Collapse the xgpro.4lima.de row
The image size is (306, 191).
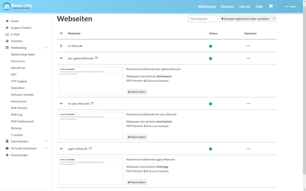tap(61, 149)
